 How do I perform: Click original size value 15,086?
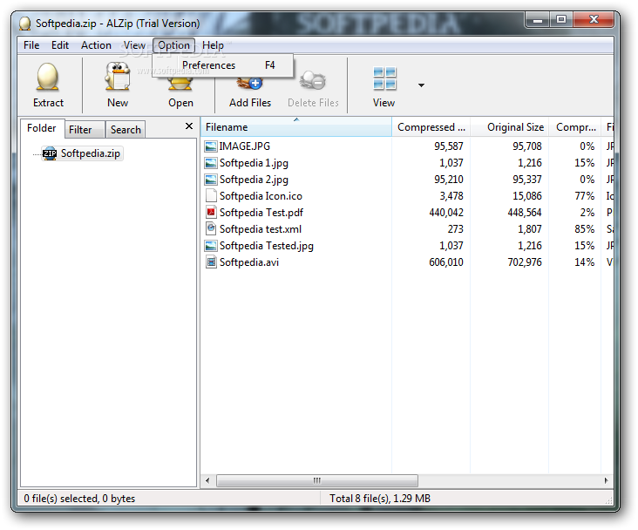tap(527, 196)
